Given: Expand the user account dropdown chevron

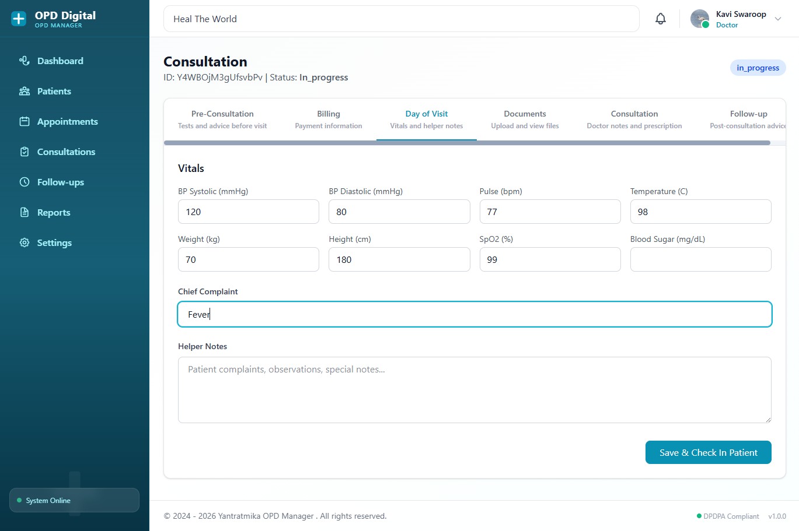Looking at the screenshot, I should pos(777,19).
